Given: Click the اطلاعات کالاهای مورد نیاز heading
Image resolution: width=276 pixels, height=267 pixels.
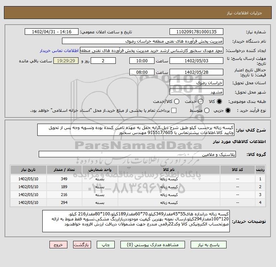Looking at the screenshot, I should (239, 142).
